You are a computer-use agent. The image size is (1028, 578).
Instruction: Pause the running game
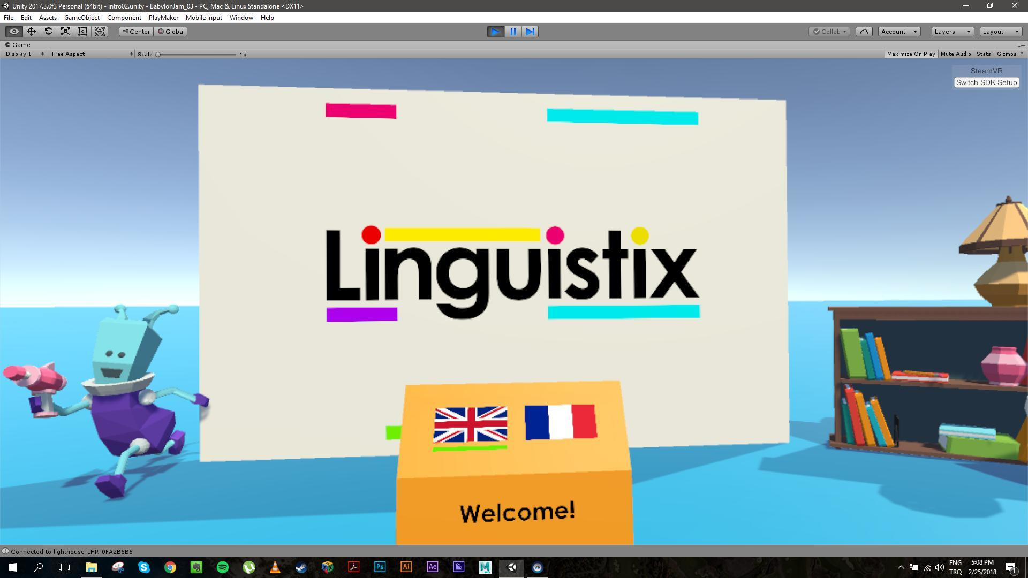click(513, 32)
